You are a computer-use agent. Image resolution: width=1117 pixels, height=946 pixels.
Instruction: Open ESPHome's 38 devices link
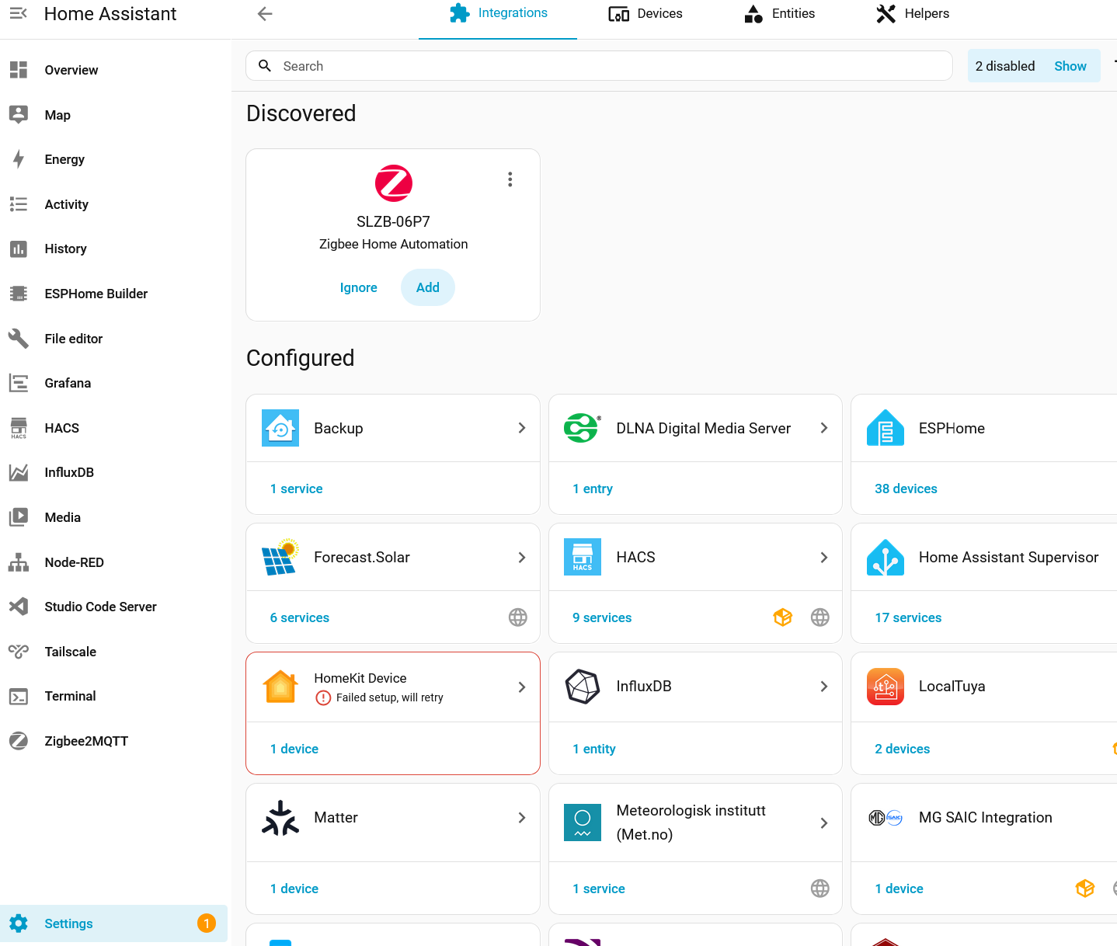(906, 489)
